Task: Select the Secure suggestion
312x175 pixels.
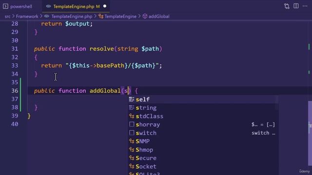Action: (x=203, y=158)
